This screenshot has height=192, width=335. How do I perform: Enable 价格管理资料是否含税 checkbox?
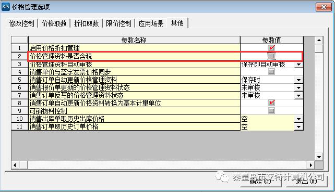pos(271,56)
